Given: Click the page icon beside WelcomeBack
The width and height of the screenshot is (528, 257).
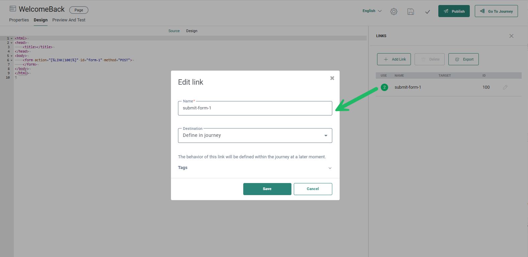Looking at the screenshot, I should coord(13,9).
